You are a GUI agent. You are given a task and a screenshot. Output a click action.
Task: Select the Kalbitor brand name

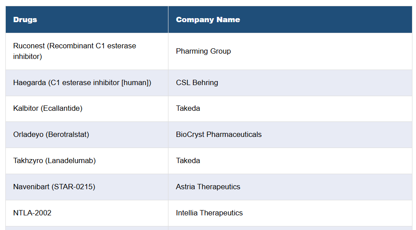(26, 108)
